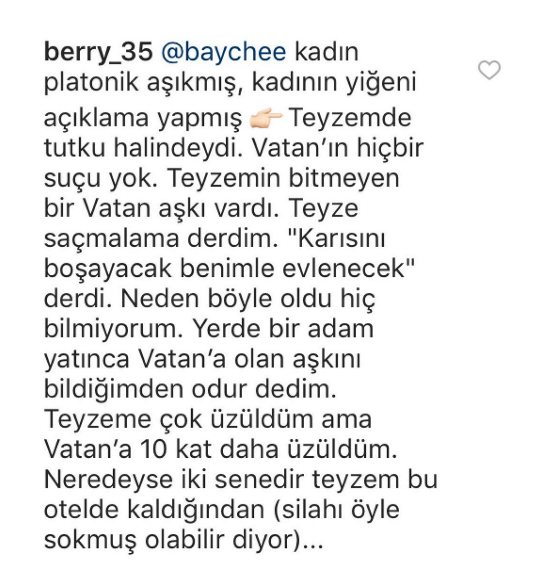This screenshot has height=566, width=541.
Task: Click the word "kadın" after the mention
Action: click(x=327, y=52)
